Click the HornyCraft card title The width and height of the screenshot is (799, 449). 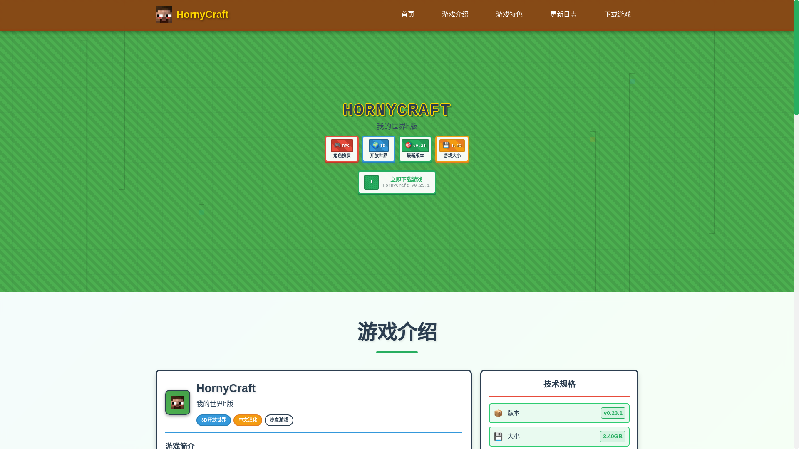[226, 388]
